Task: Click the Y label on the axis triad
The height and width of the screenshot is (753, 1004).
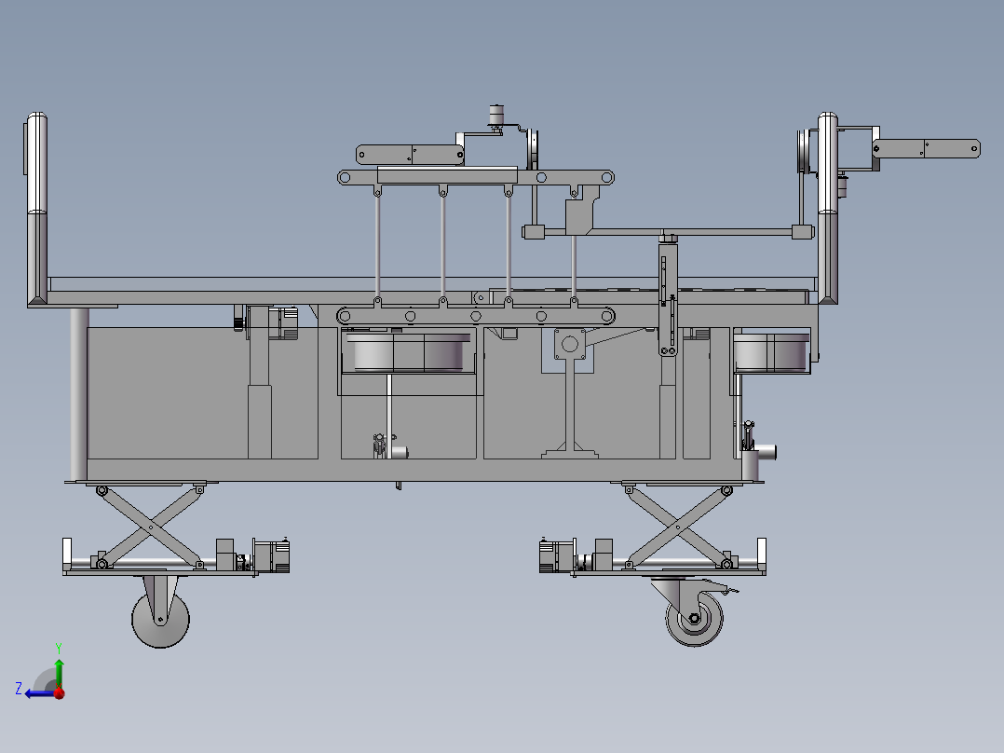Action: click(x=59, y=648)
